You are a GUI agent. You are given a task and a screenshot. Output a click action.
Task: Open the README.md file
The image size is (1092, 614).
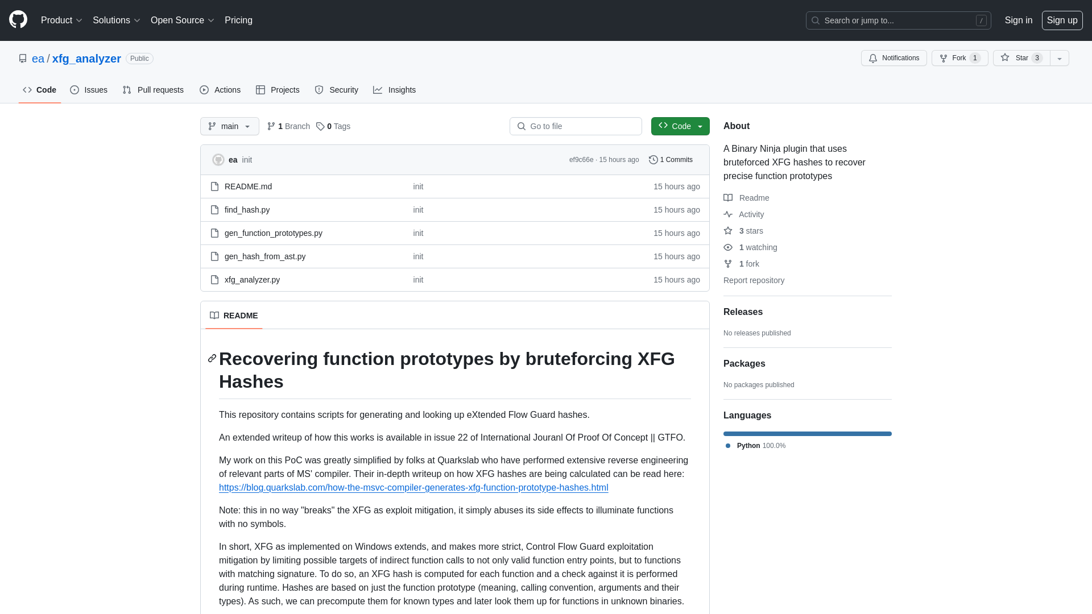[x=248, y=186]
